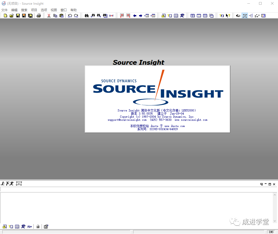This screenshot has height=234, width=278.
Task: Save the file using the plain floppy icon
Action: point(18,16)
